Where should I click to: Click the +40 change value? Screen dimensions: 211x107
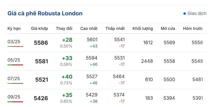pyautogui.click(x=67, y=77)
